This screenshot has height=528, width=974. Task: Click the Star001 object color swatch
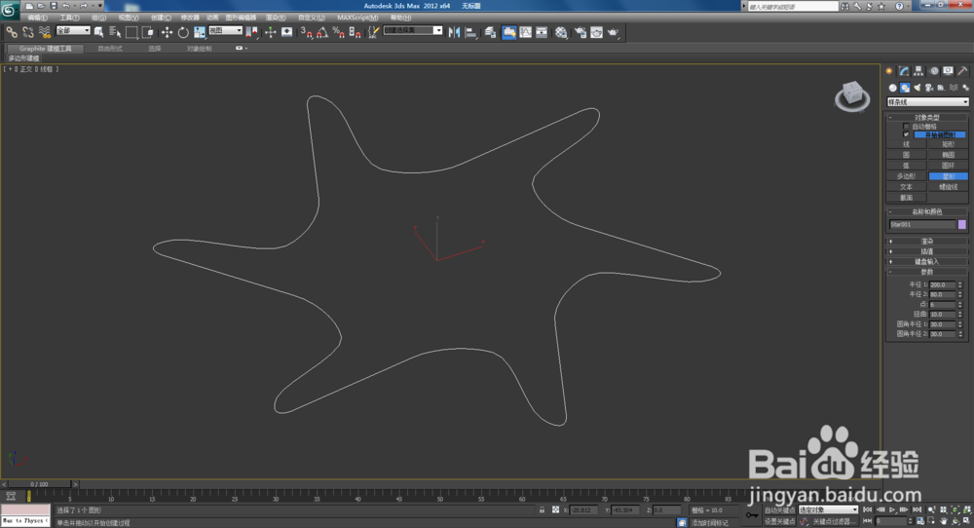click(x=962, y=224)
